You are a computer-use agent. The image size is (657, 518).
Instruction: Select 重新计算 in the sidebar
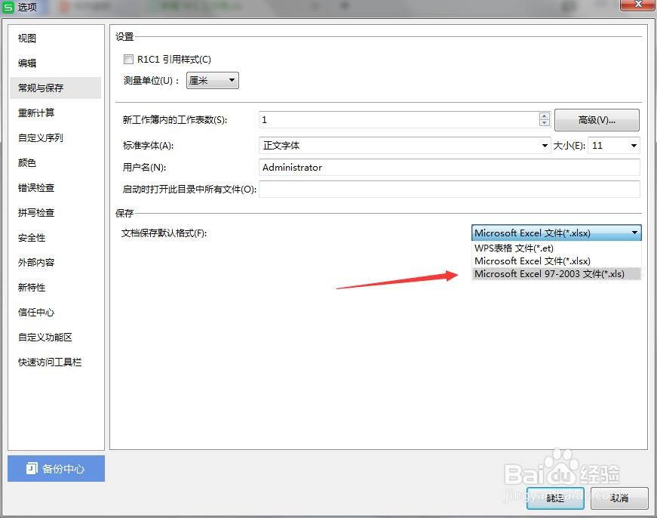[55, 113]
